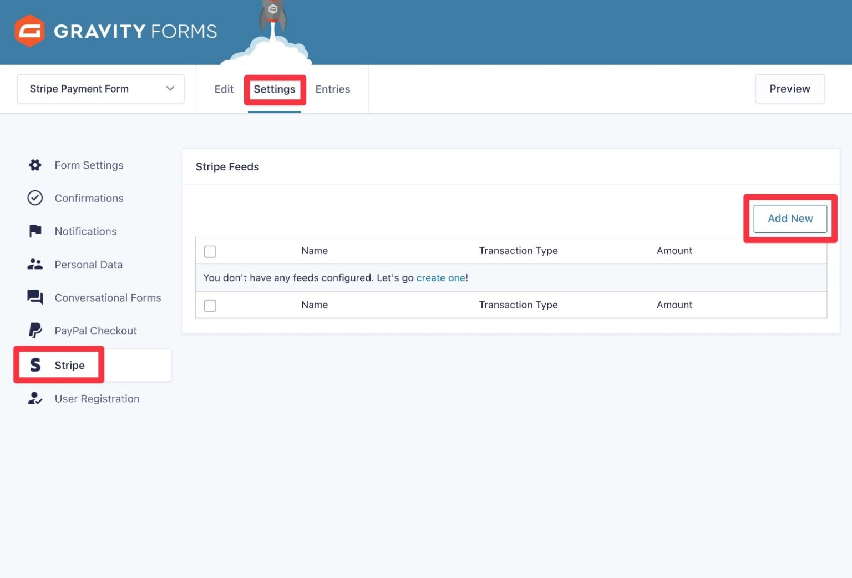852x578 pixels.
Task: Click the PayPal Checkout logo icon
Action: coord(35,331)
